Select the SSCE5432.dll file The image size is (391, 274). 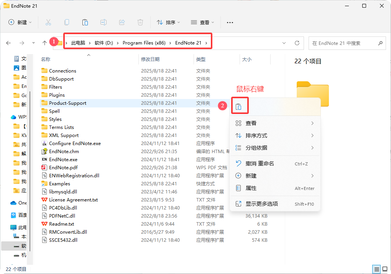click(59, 240)
